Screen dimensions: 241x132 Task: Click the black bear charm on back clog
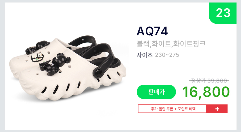(x=38, y=47)
